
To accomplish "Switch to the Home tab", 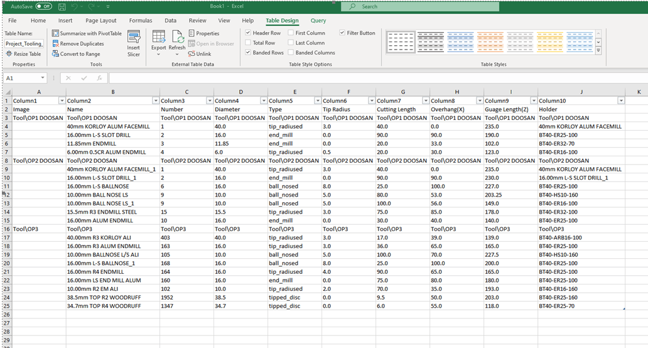I will (x=38, y=21).
